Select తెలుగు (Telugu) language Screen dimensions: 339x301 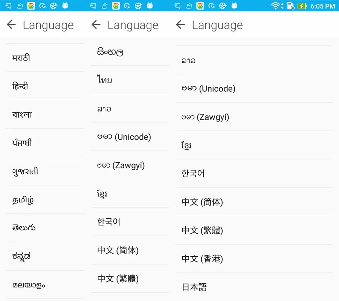click(46, 228)
